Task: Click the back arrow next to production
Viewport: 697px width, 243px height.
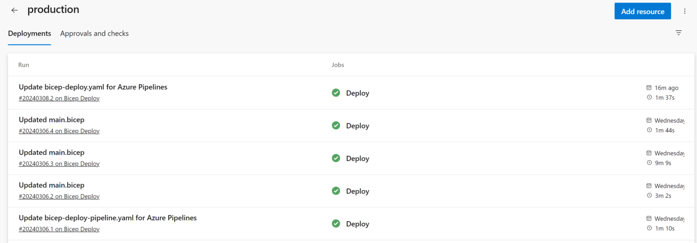Action: click(15, 10)
